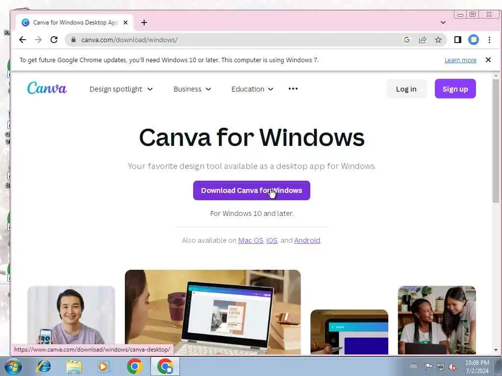
Task: Click the taskbar clock showing 10:08 PM
Action: (x=477, y=367)
